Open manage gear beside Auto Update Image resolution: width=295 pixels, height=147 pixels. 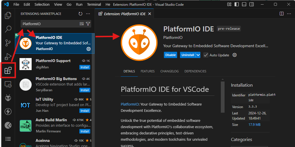(x=234, y=55)
